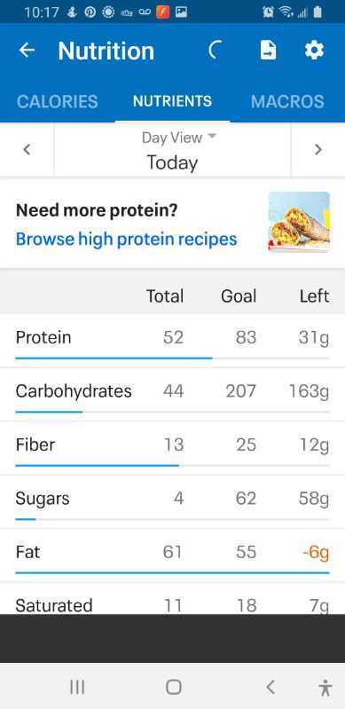Viewport: 345px width, 709px height.
Task: Tap the Android home button
Action: pyautogui.click(x=173, y=688)
